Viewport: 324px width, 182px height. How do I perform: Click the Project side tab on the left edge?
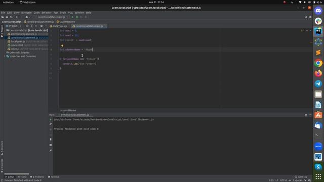pyautogui.click(x=2, y=31)
